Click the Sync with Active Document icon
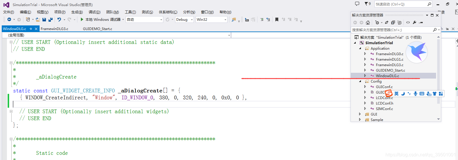Viewport: 458px width, 160px height. [387, 23]
